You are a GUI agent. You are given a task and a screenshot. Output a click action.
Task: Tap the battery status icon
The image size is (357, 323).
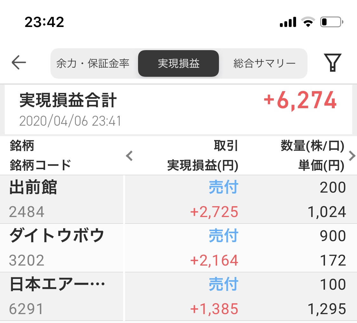331,22
